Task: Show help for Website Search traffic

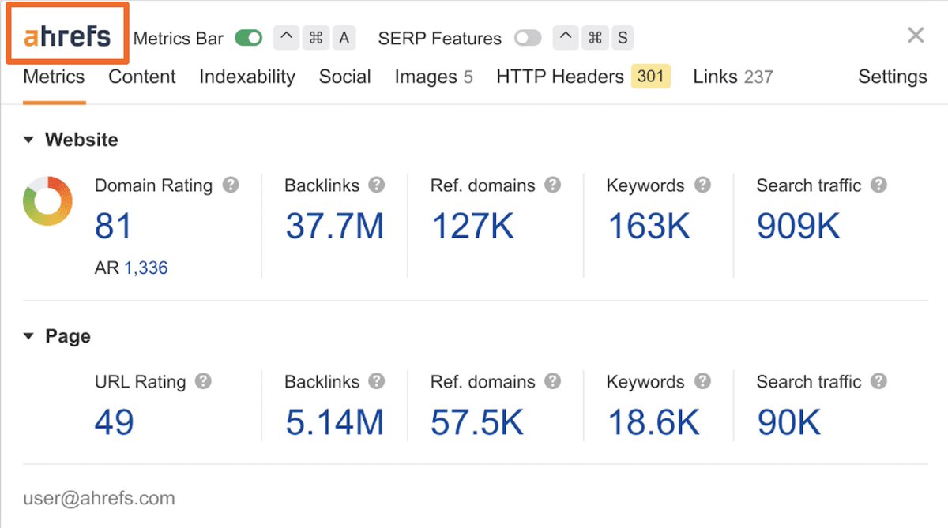Action: click(x=878, y=185)
